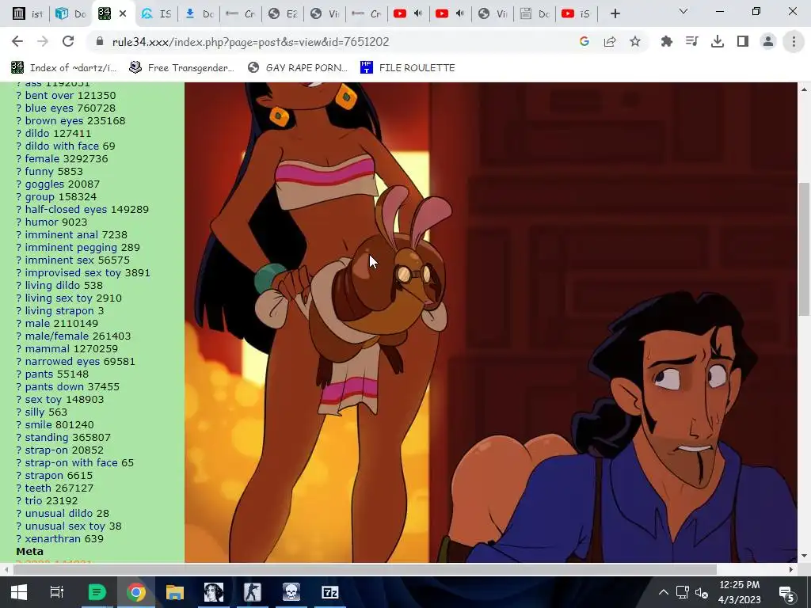Open the notification center icon

[786, 593]
